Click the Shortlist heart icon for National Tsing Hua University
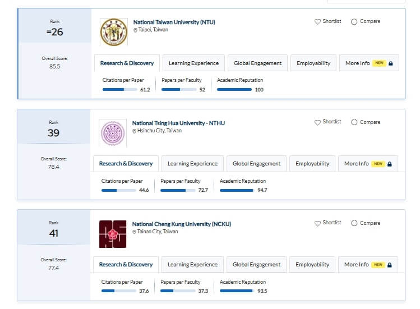This screenshot has height=309, width=420. (317, 122)
